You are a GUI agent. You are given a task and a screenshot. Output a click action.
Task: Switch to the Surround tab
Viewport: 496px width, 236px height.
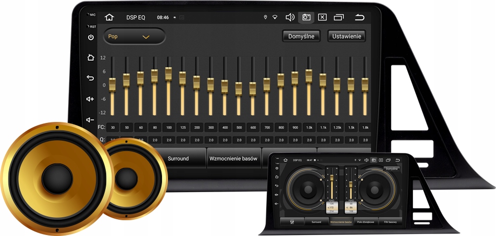(x=178, y=158)
